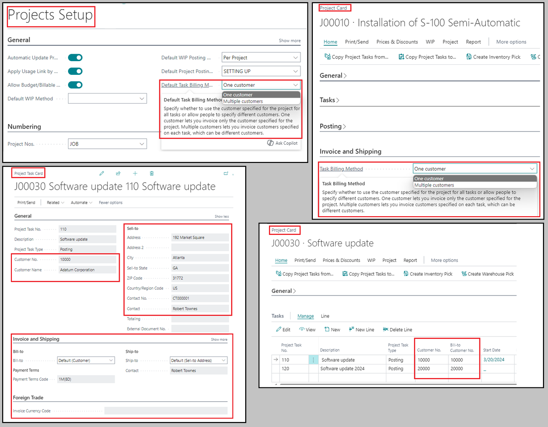Click the Software update 2024 description cell

(352, 369)
